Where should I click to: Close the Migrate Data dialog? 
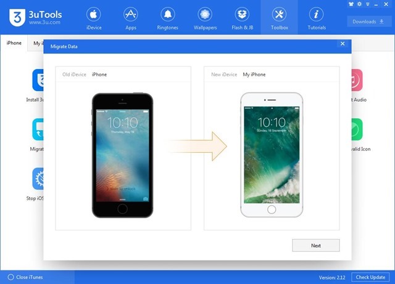point(343,44)
